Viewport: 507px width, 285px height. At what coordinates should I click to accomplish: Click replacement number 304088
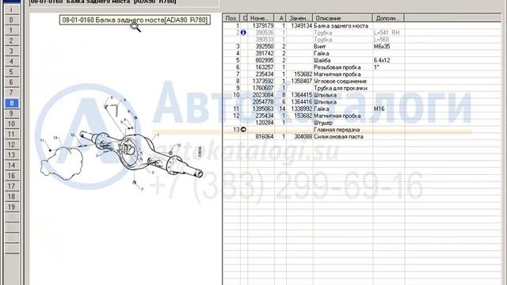click(303, 137)
